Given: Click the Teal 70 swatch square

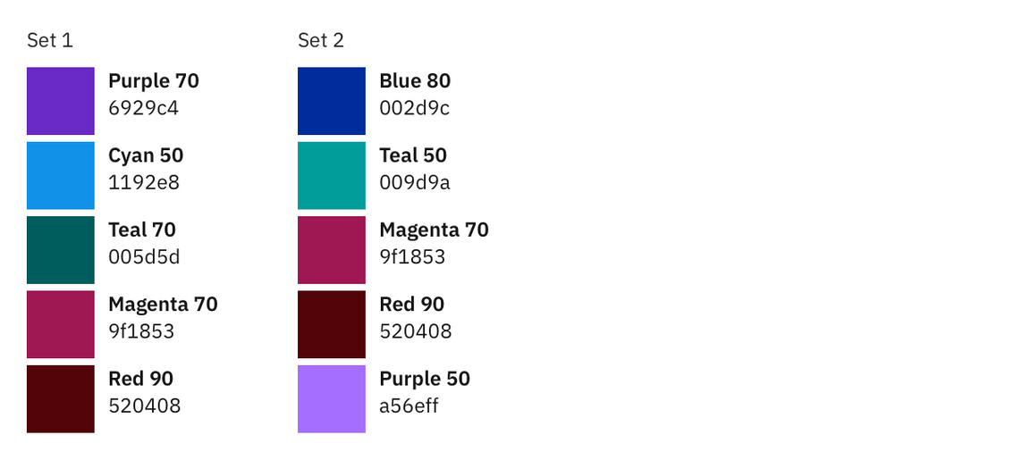Looking at the screenshot, I should 60,250.
